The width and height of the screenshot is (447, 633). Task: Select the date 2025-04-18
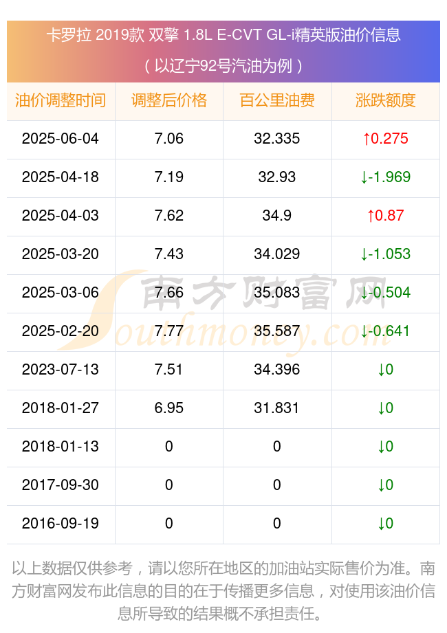(61, 177)
